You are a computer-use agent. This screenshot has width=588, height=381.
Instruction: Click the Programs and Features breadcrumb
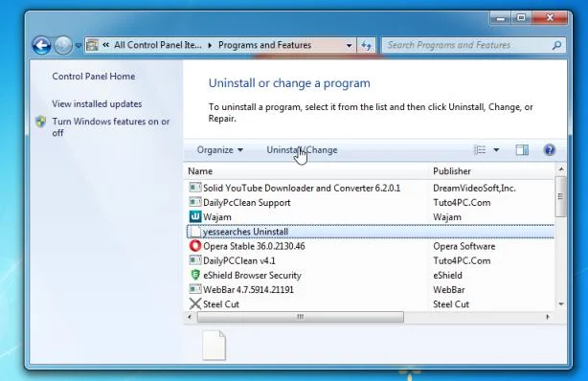pyautogui.click(x=264, y=45)
